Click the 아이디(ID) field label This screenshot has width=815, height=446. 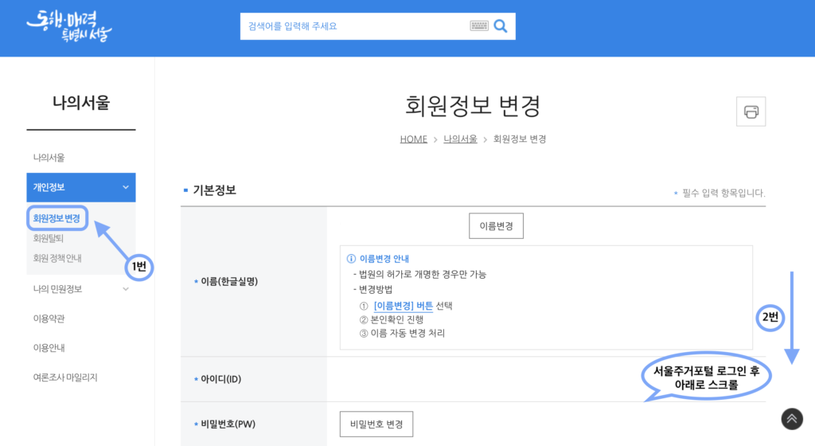[221, 379]
